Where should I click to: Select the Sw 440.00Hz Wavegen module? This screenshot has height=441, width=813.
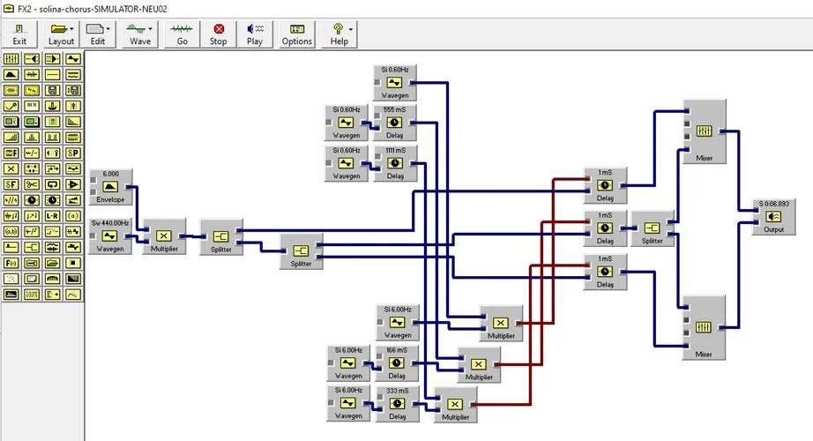point(110,236)
